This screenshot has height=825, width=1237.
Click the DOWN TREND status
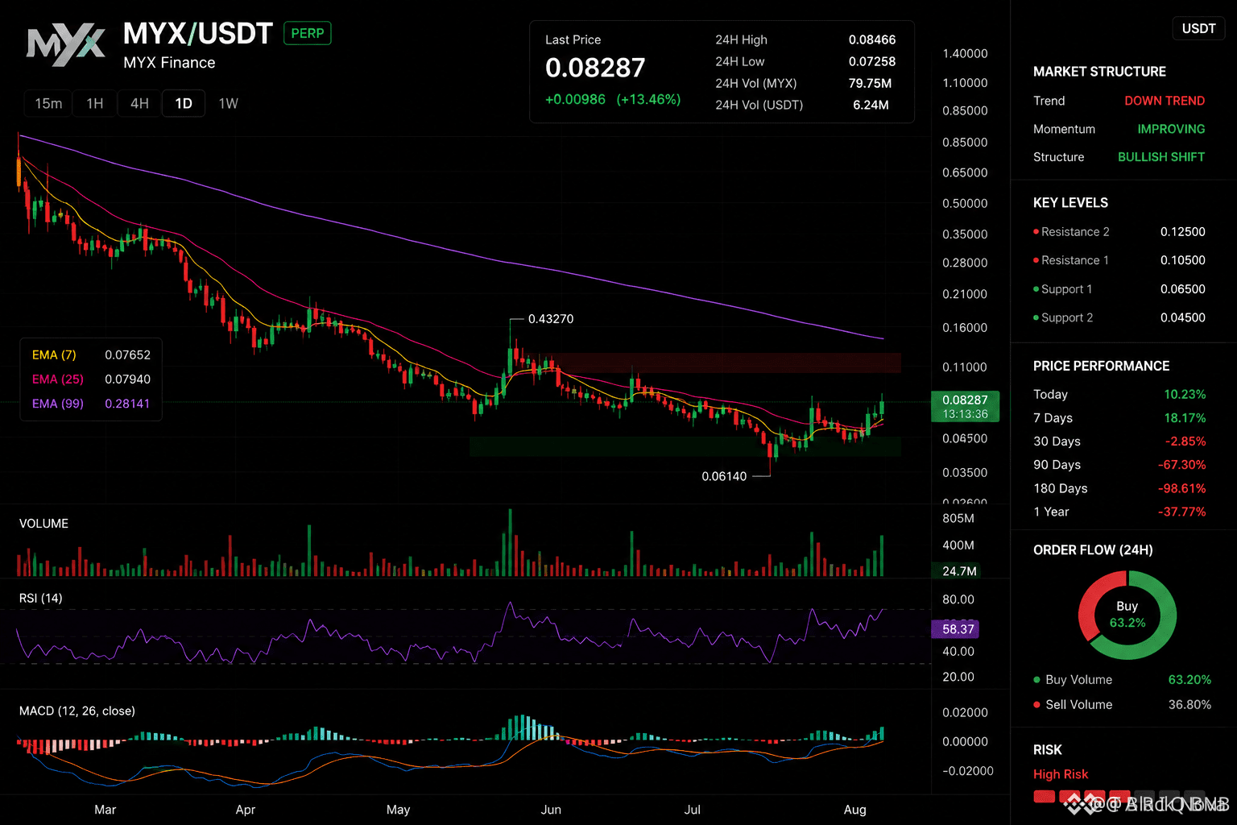[1165, 101]
